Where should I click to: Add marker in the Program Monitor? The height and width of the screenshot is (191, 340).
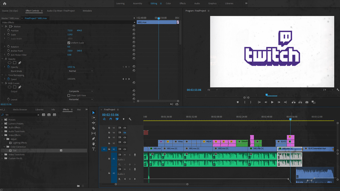[238, 102]
